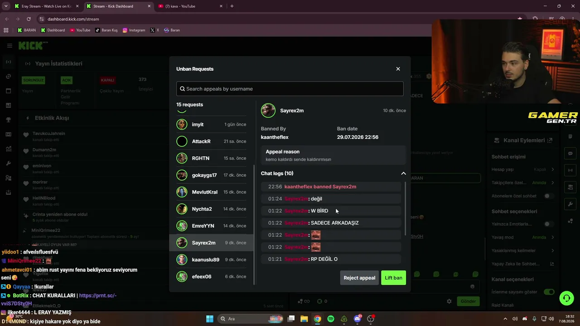
Task: Select AttackR unban request
Action: [x=212, y=141]
